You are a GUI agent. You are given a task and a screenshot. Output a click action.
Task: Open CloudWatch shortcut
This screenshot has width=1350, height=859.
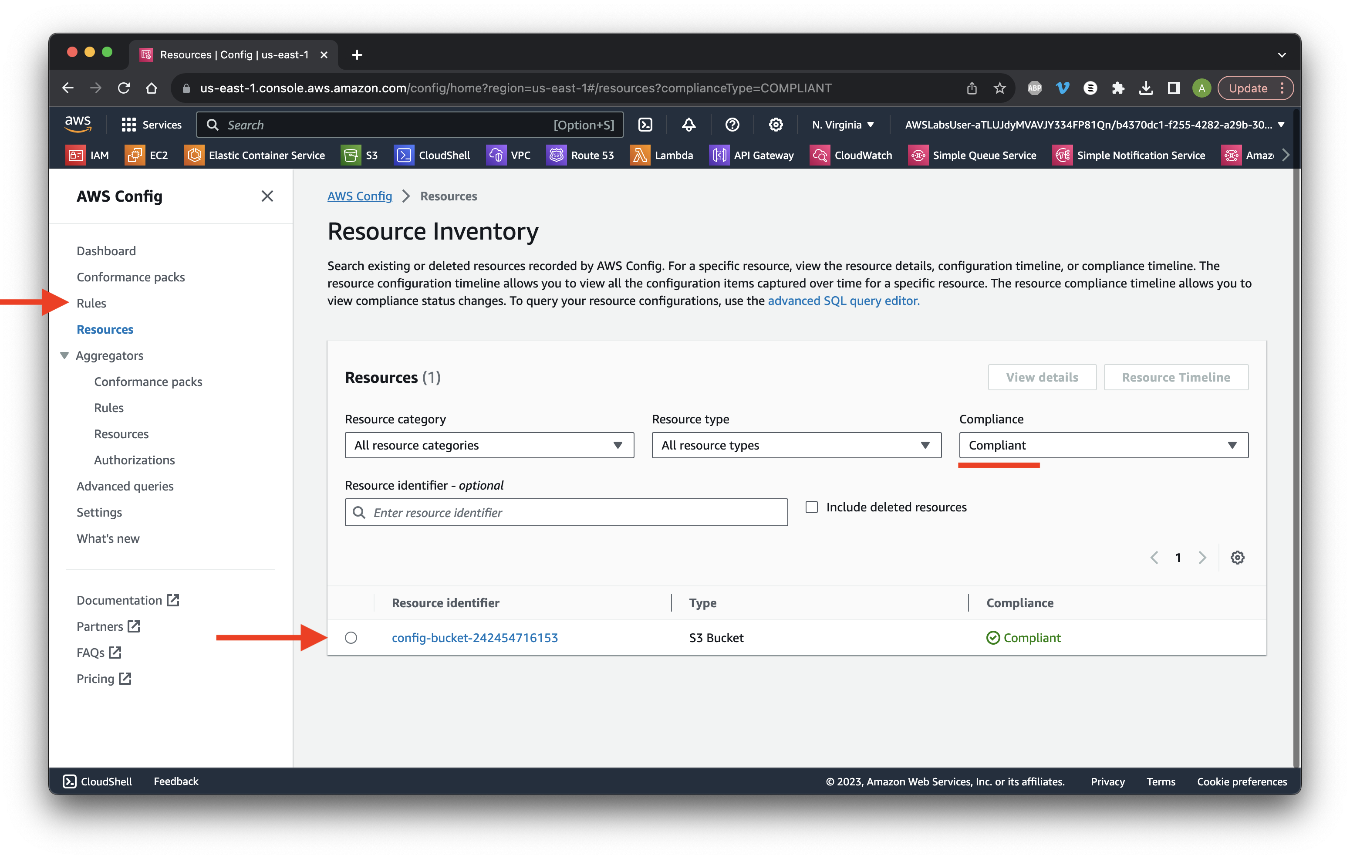(x=851, y=156)
